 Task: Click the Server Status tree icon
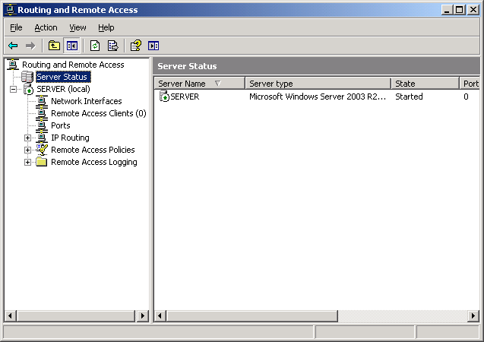pos(27,77)
